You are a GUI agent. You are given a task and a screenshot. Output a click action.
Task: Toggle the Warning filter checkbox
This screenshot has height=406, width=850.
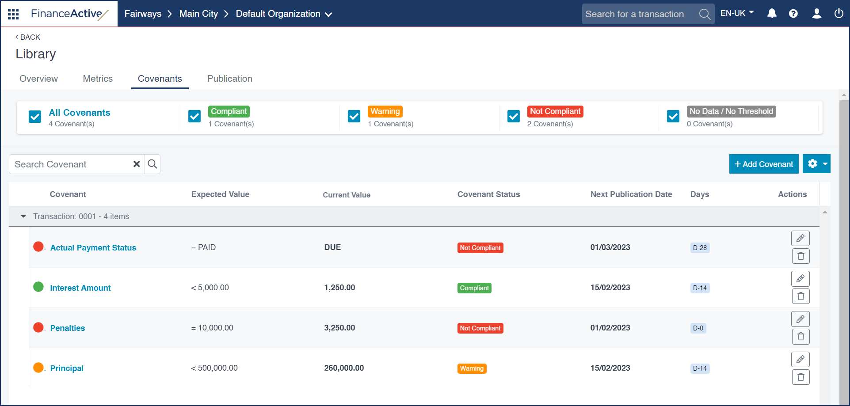(354, 117)
